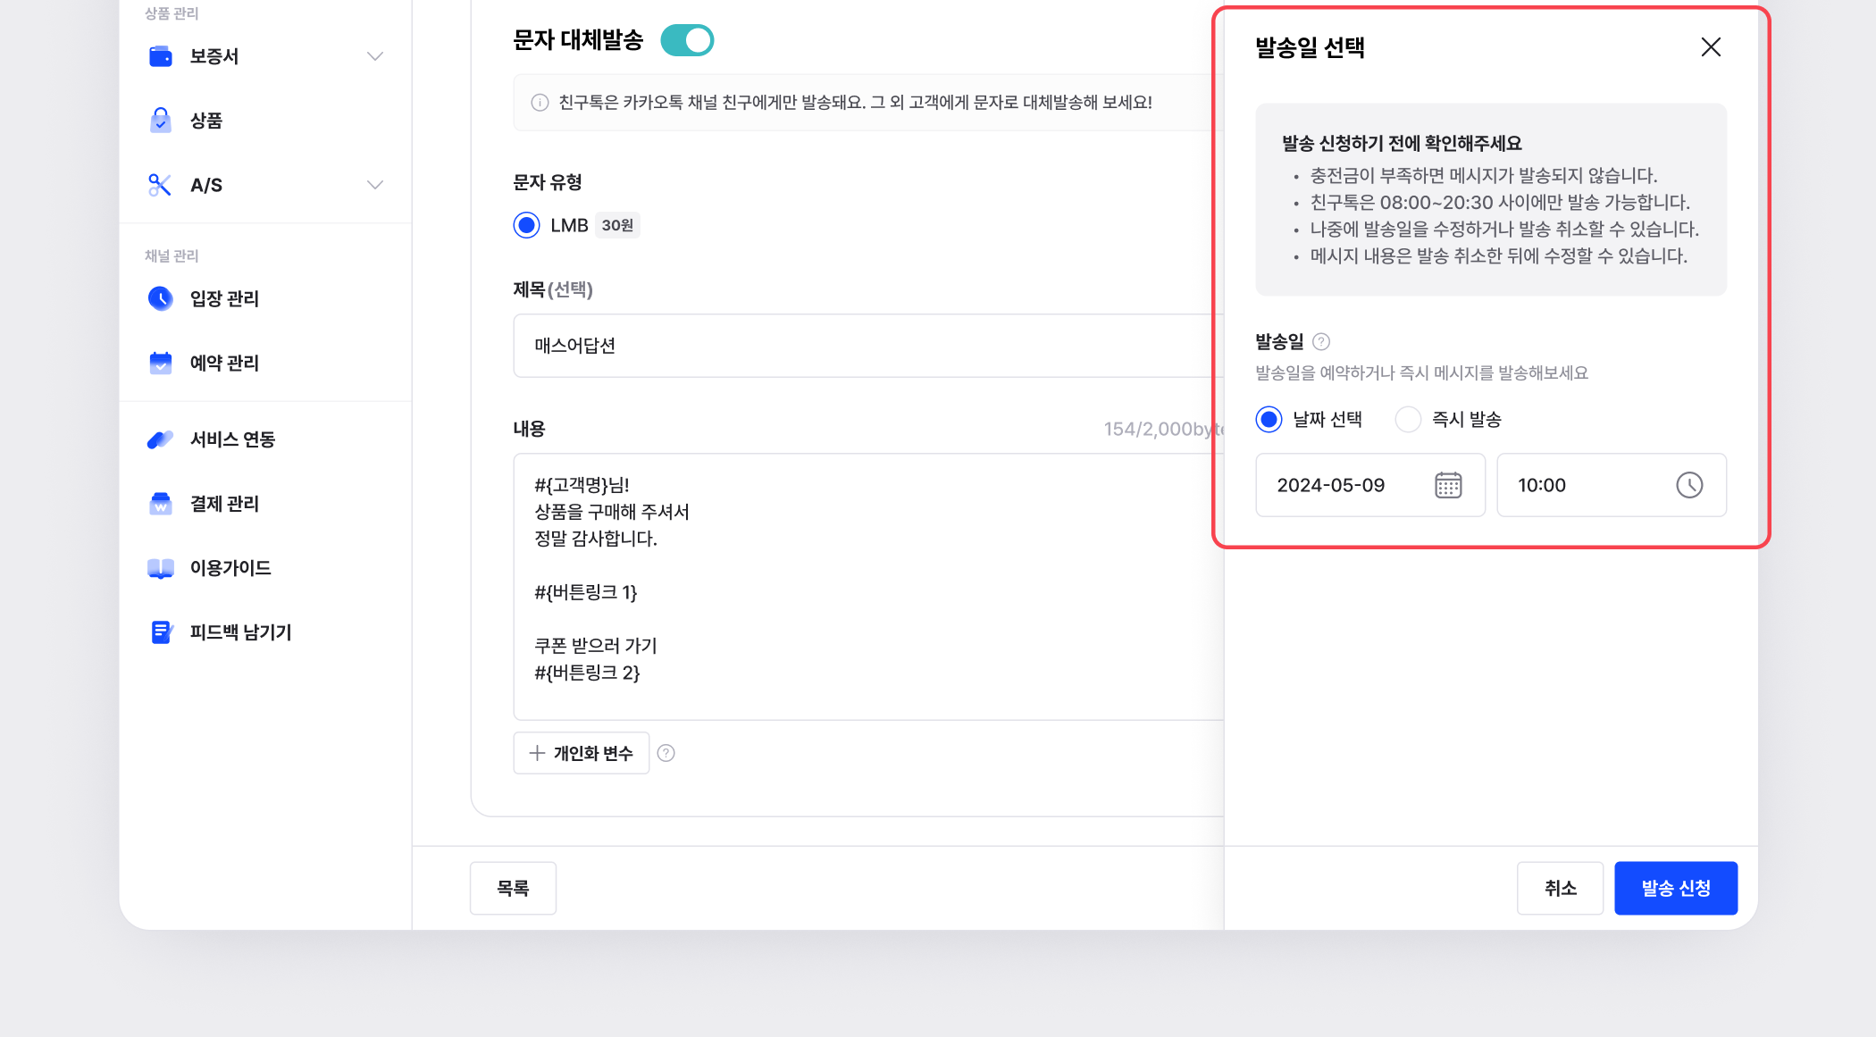Select the LMB message type radio
1876x1037 pixels.
click(527, 225)
